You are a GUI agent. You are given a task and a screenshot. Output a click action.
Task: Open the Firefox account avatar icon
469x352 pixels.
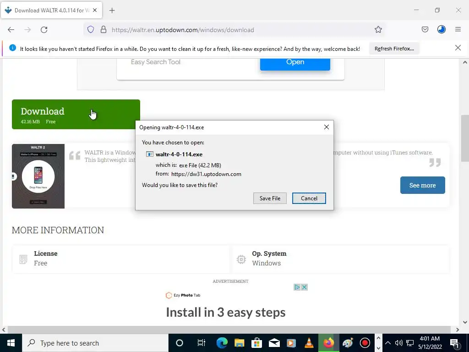click(x=441, y=29)
